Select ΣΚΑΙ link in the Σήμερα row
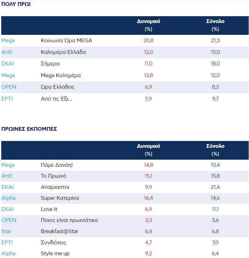 coord(8,63)
